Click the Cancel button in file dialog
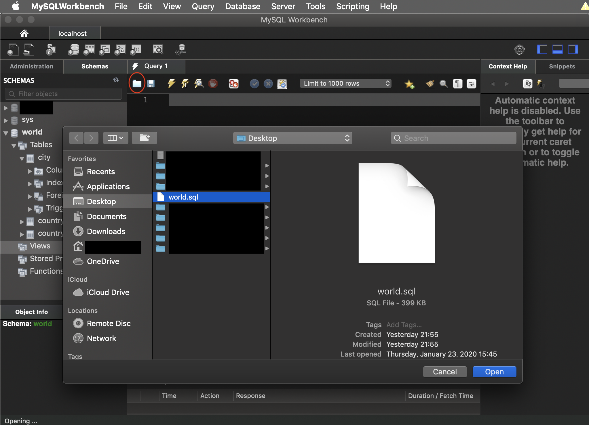The width and height of the screenshot is (589, 425). 444,372
